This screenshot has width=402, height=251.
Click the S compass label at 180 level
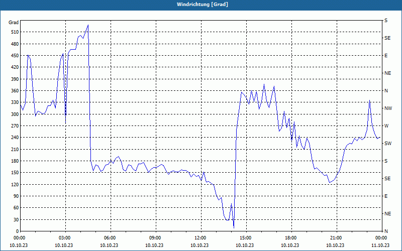coord(386,161)
